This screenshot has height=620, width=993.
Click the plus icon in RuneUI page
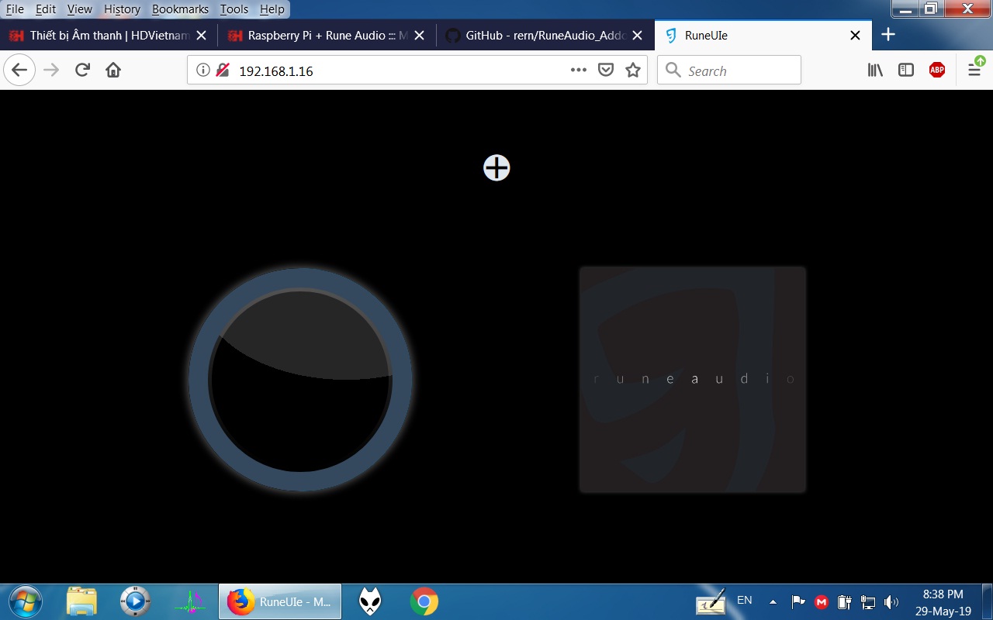click(496, 167)
